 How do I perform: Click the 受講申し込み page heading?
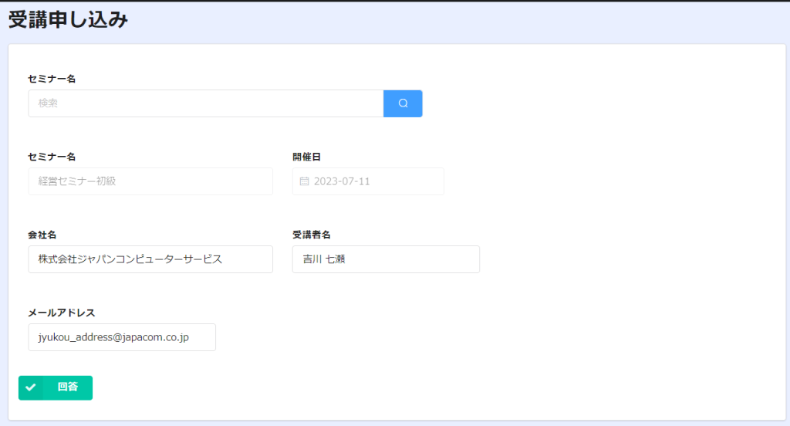[x=68, y=19]
